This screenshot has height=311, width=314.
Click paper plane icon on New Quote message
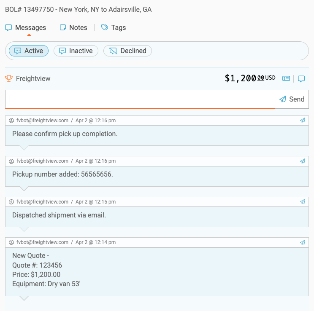tap(303, 242)
